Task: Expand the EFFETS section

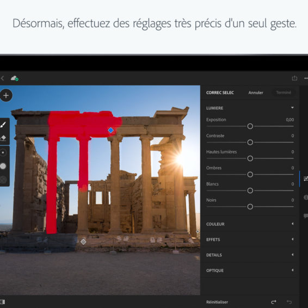Action: point(249,239)
